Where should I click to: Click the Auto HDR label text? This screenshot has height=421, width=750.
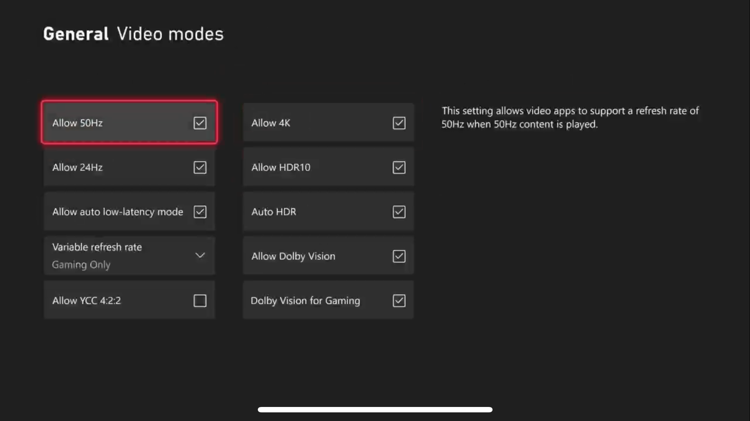tap(274, 212)
